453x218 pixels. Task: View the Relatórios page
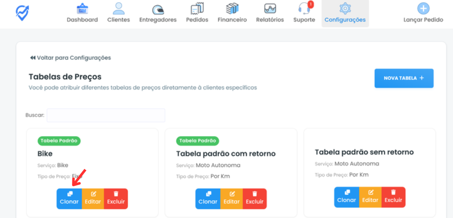269,13
